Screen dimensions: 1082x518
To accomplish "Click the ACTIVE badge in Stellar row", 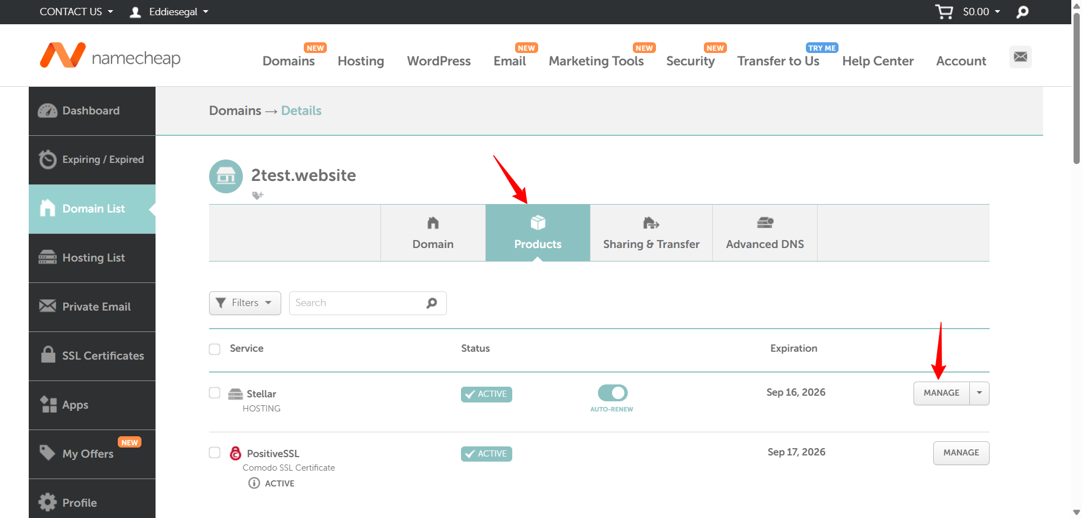I will (x=486, y=394).
